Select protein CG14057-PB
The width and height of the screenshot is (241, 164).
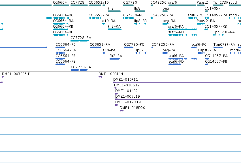(x=206, y=64)
